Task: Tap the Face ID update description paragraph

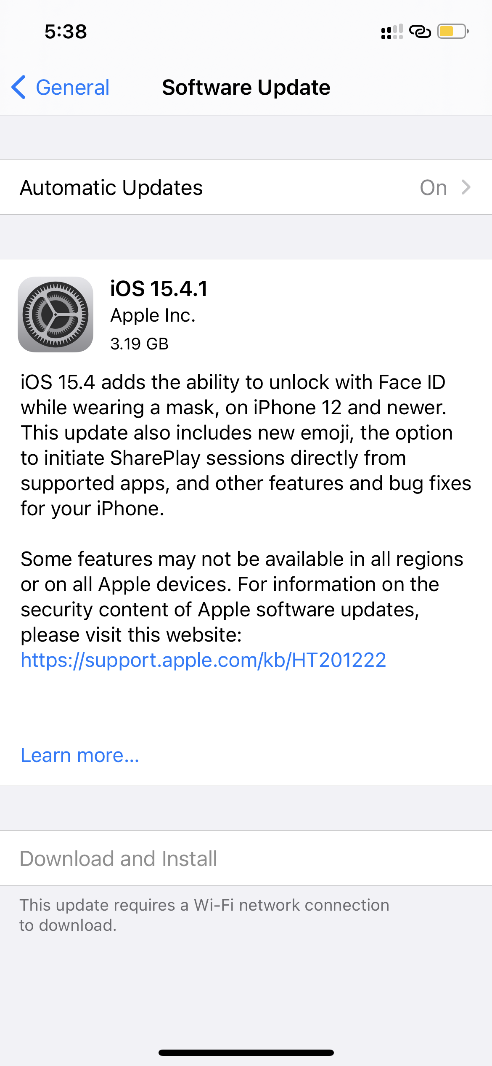Action: pos(246,445)
